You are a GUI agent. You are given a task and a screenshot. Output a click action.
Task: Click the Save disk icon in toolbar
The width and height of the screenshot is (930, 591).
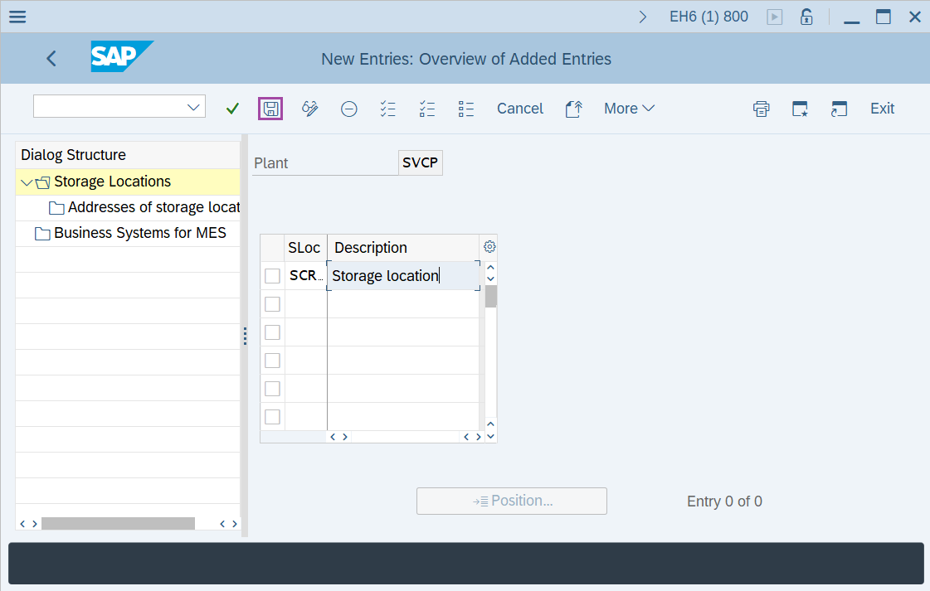270,109
